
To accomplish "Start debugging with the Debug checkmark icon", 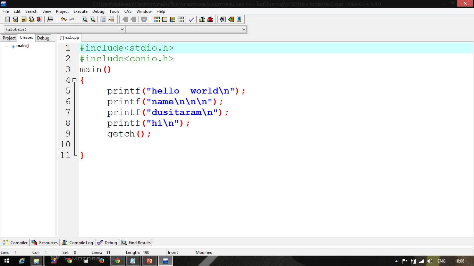I will [x=191, y=19].
